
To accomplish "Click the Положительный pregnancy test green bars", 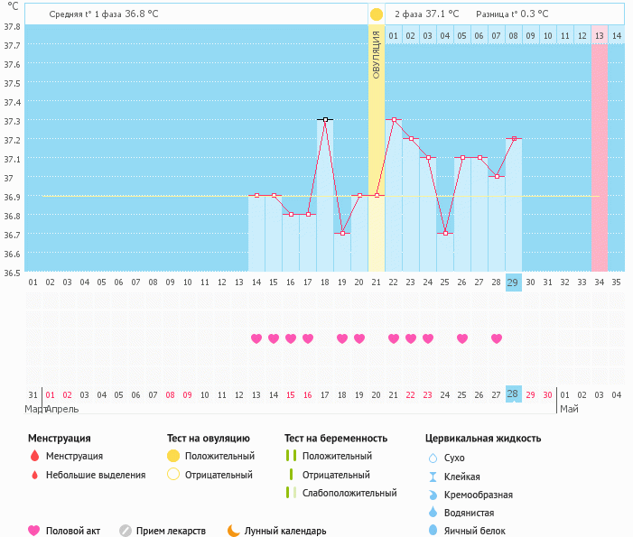I will [291, 456].
